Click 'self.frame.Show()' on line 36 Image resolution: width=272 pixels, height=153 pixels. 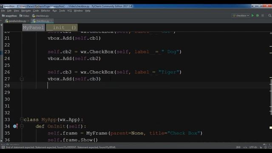[x=73, y=140]
